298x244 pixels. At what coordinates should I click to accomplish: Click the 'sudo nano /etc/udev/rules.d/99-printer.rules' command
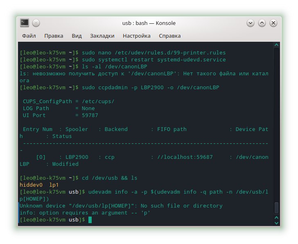[154, 53]
